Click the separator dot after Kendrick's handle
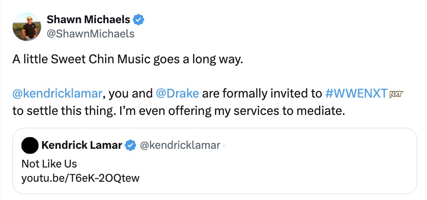The width and height of the screenshot is (427, 200). point(224,145)
